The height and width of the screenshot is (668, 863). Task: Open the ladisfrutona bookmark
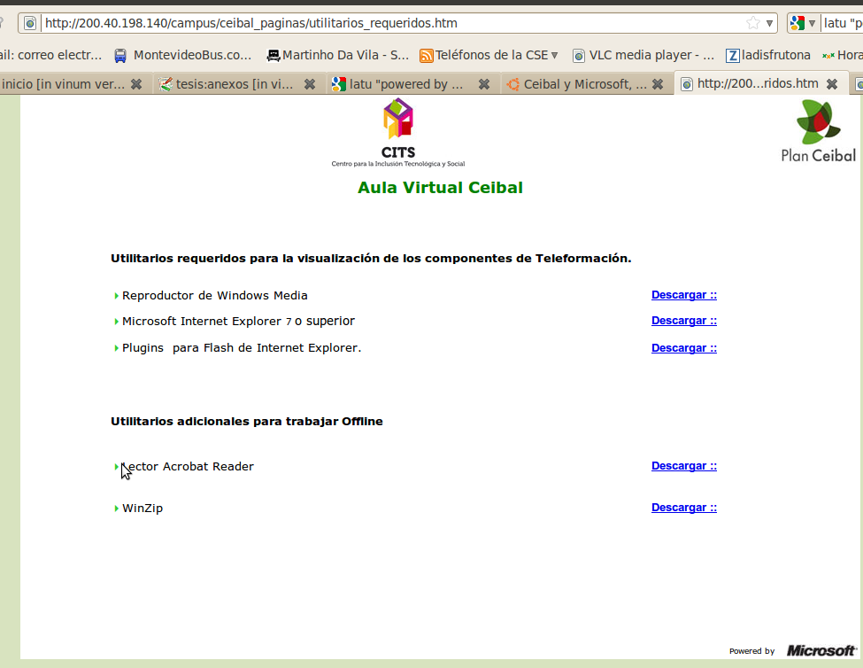(767, 55)
